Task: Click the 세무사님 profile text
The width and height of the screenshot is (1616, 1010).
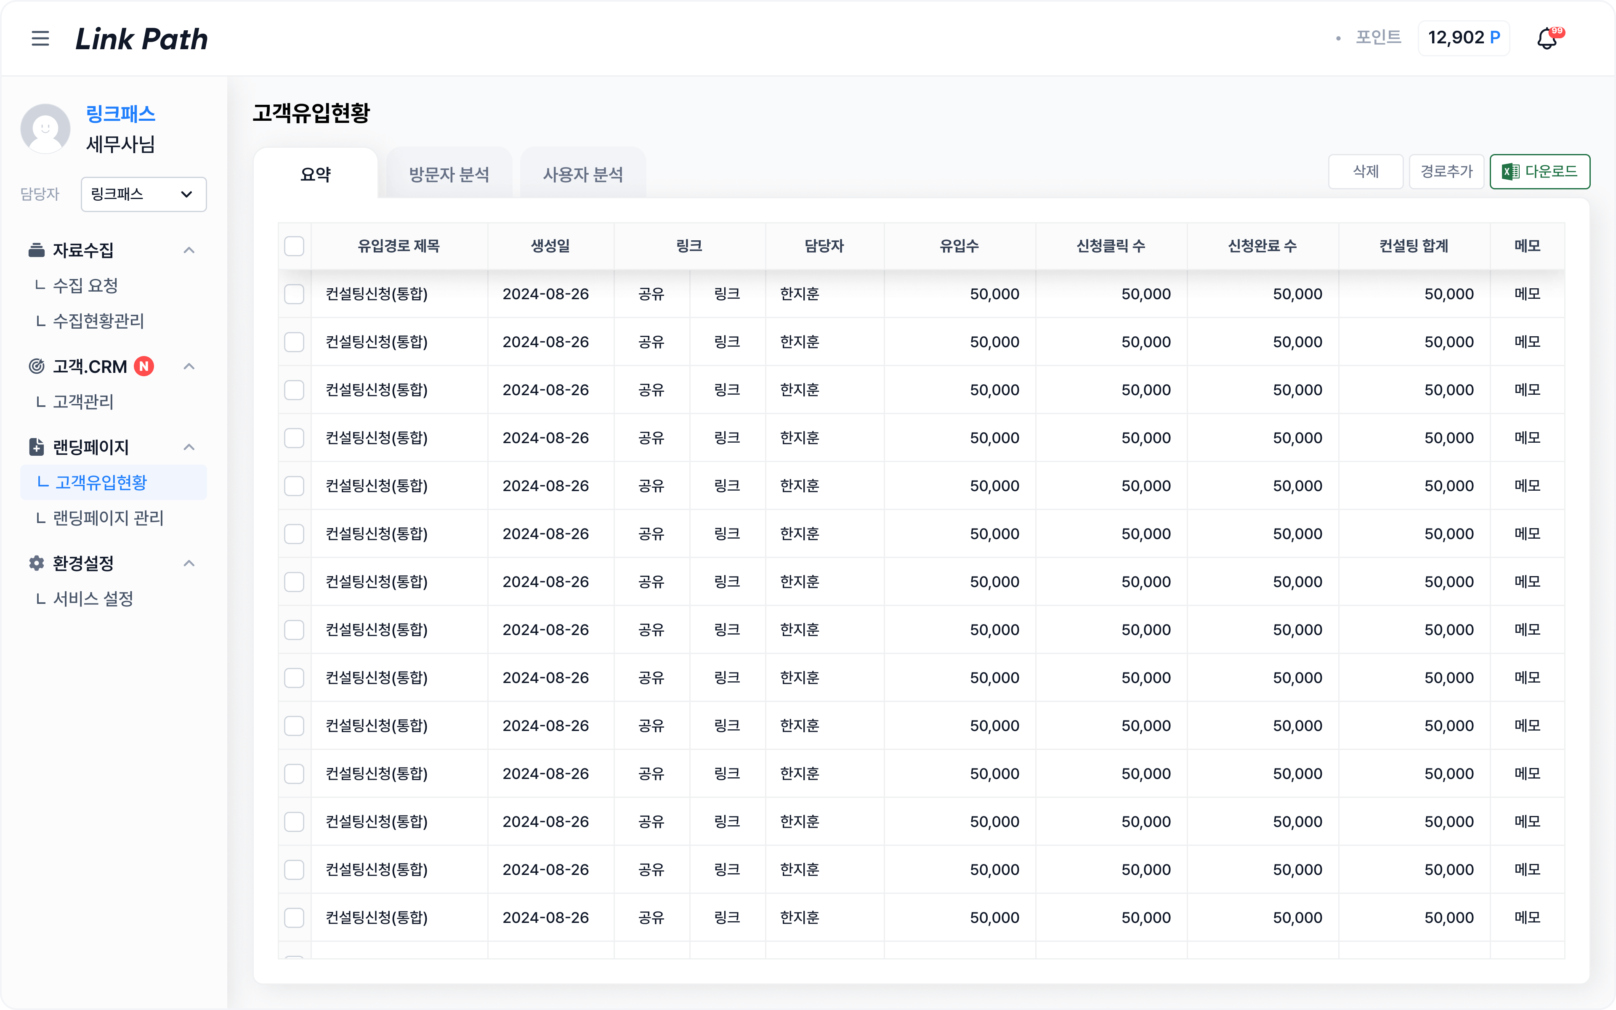Action: [x=120, y=144]
